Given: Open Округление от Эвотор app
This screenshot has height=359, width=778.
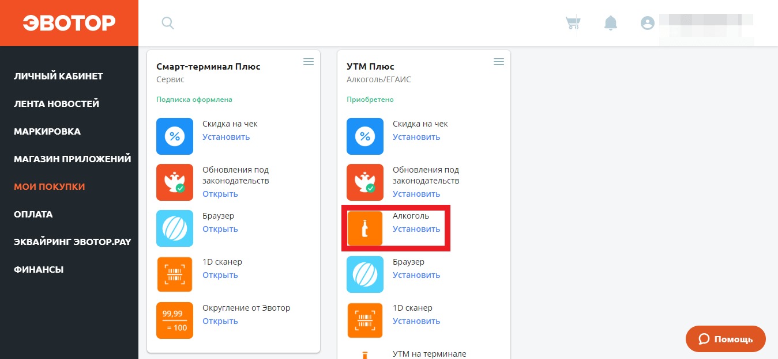Looking at the screenshot, I should pos(220,321).
